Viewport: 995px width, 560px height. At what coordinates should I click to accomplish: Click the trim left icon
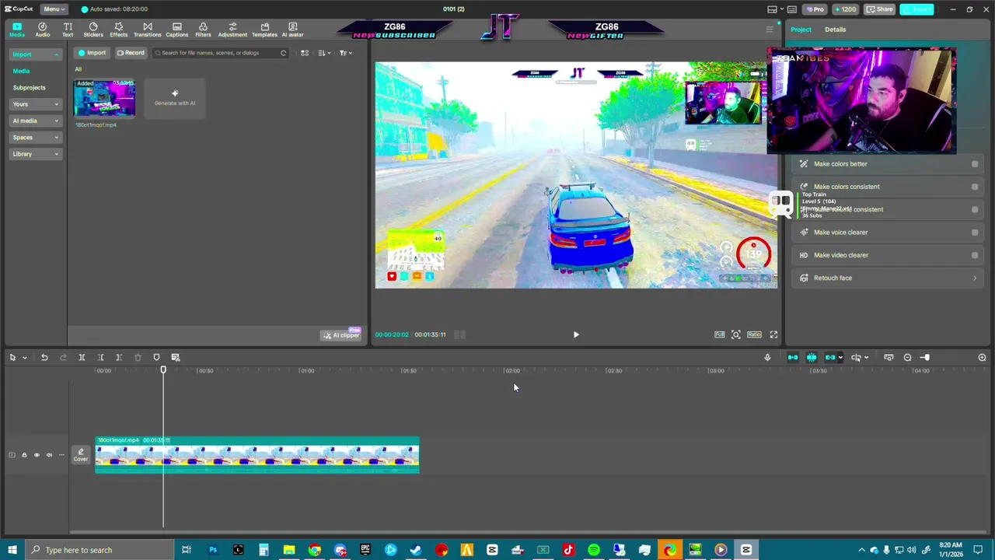click(x=100, y=357)
